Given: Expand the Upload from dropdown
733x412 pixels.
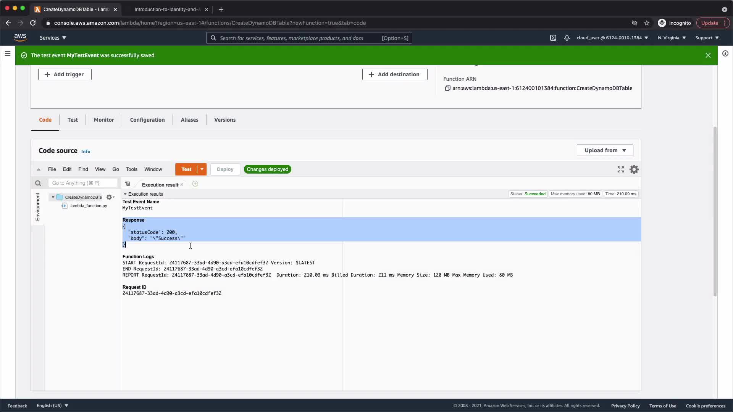Looking at the screenshot, I should [605, 150].
